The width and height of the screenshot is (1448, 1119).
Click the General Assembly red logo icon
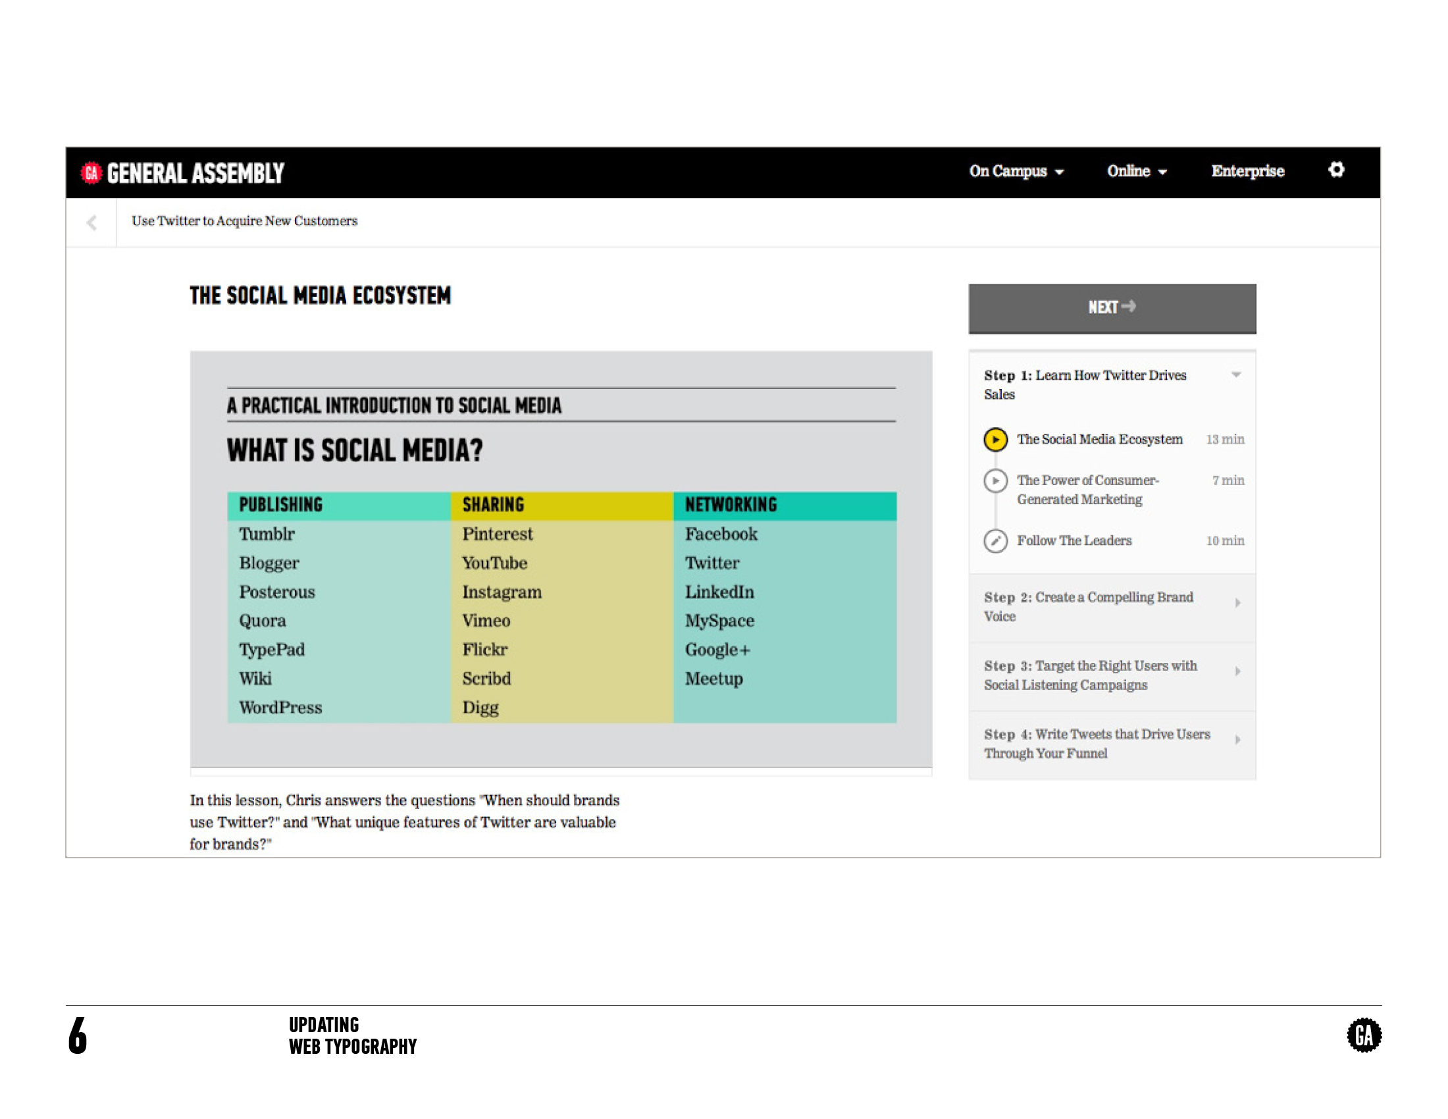click(91, 173)
